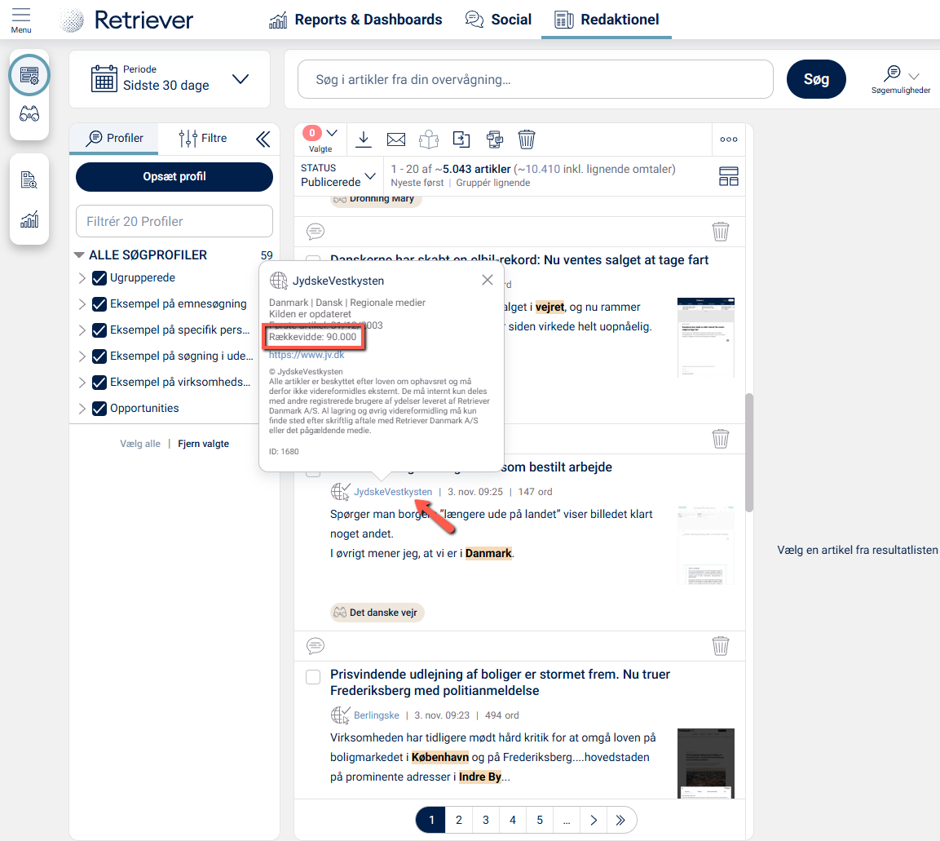Jump to the last results page

tap(620, 820)
